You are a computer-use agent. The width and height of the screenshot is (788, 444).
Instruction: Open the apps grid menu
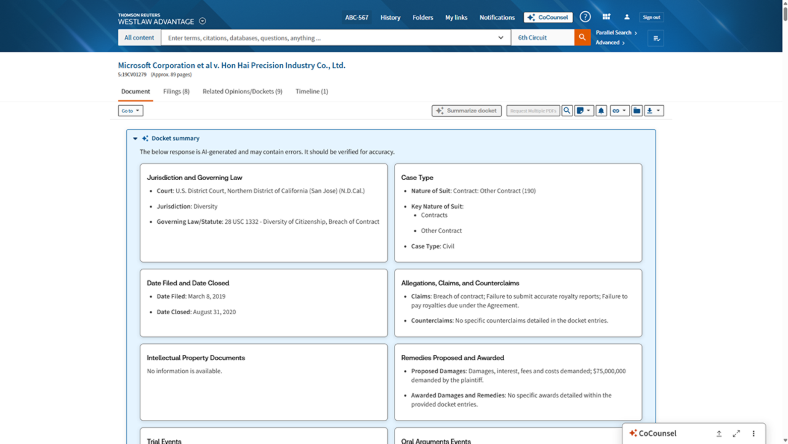606,17
